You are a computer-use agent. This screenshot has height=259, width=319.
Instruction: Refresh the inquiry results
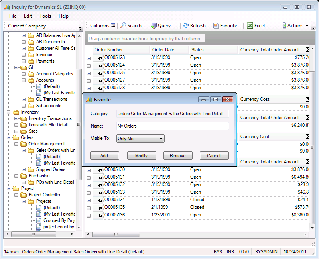point(186,26)
